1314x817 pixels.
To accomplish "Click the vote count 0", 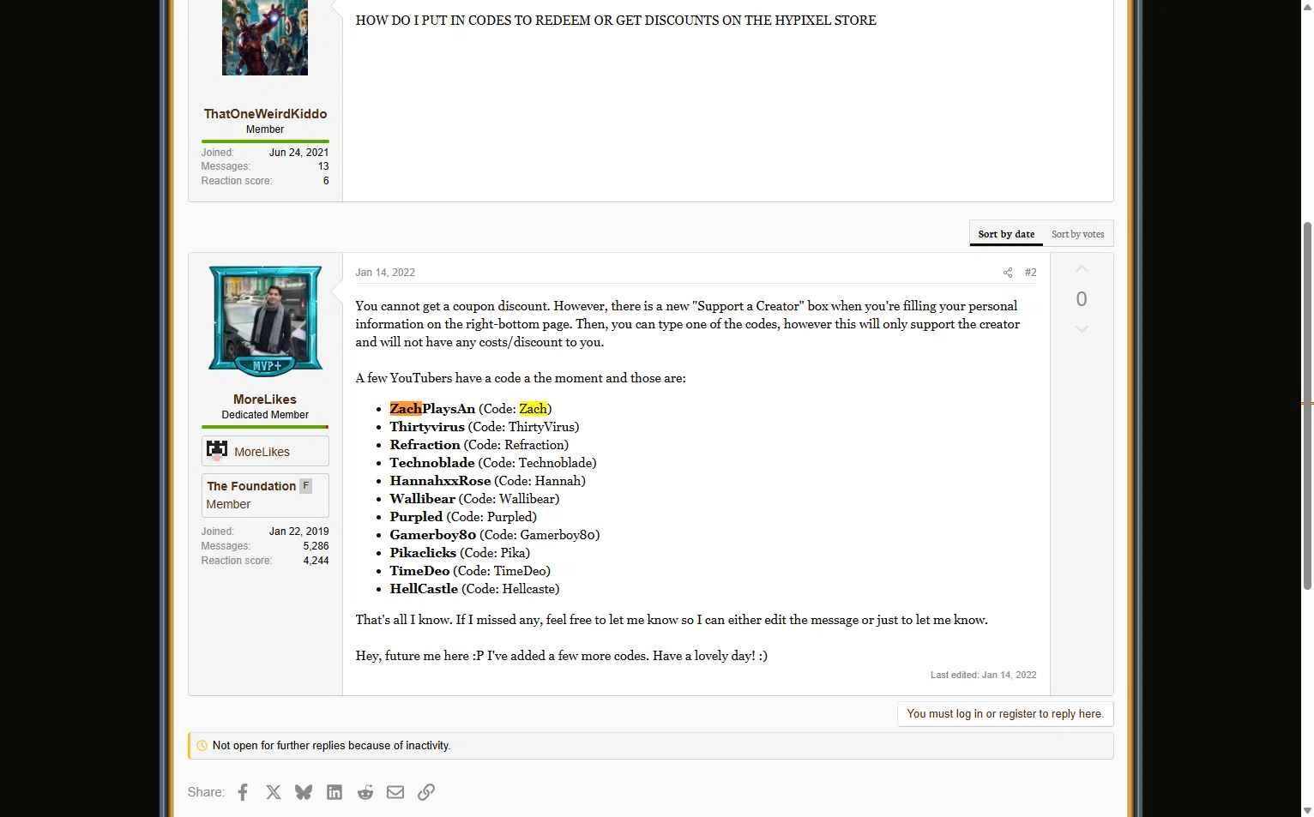I will tap(1082, 299).
